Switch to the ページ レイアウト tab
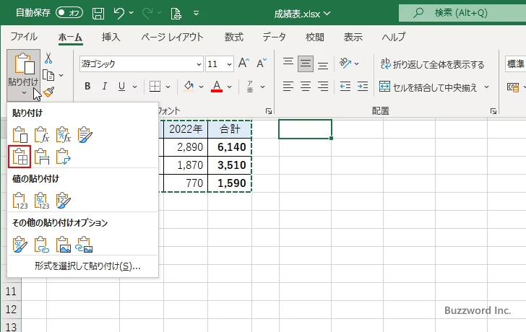 [172, 37]
